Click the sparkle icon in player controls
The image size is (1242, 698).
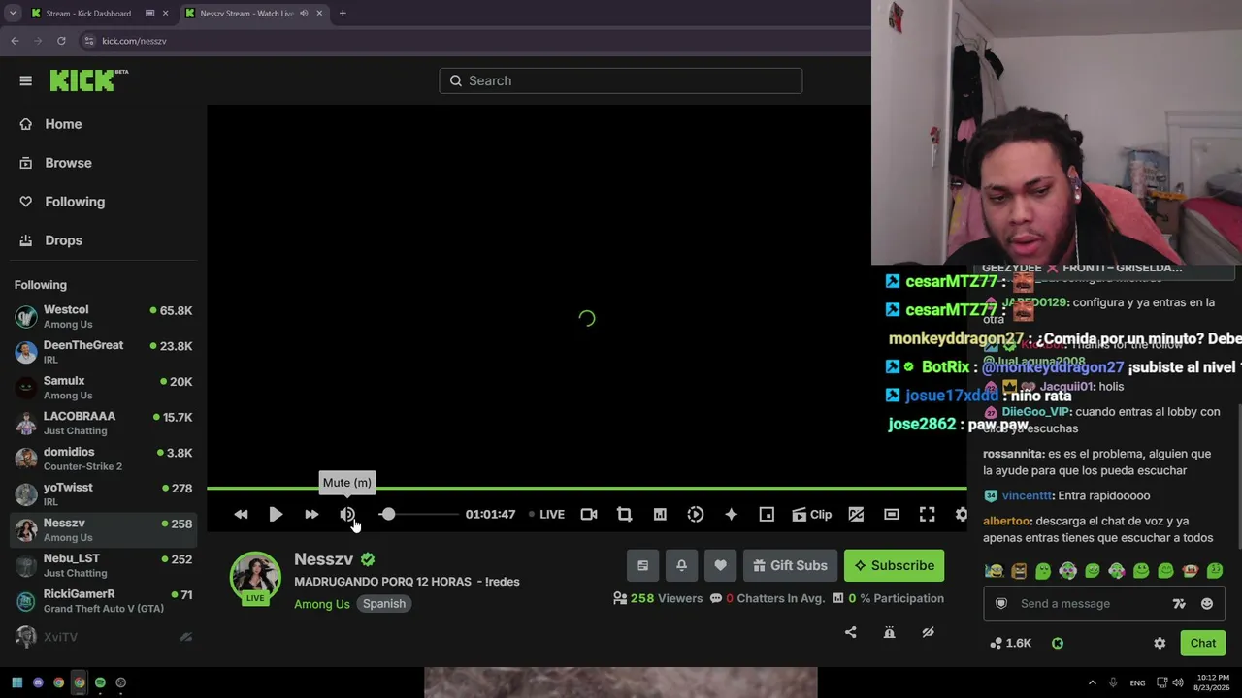731,514
